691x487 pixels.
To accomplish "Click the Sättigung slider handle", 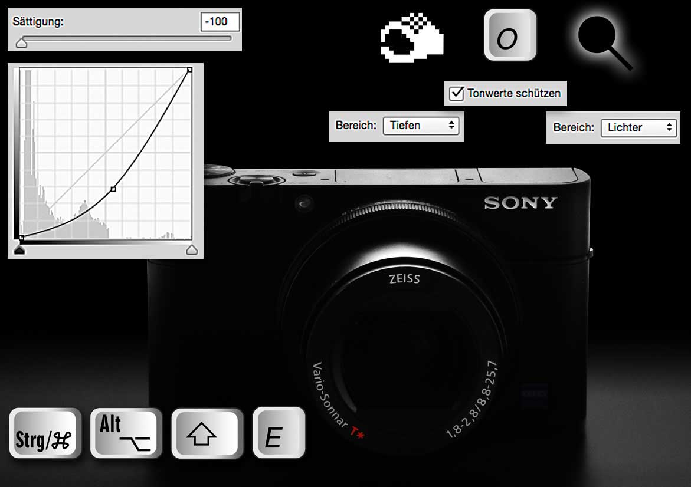I will tap(21, 43).
